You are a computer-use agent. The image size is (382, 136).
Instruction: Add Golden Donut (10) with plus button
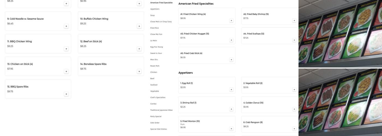294,109
